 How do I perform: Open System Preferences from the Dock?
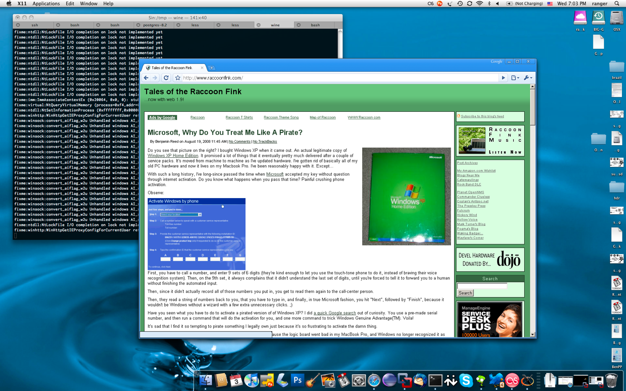tap(359, 380)
